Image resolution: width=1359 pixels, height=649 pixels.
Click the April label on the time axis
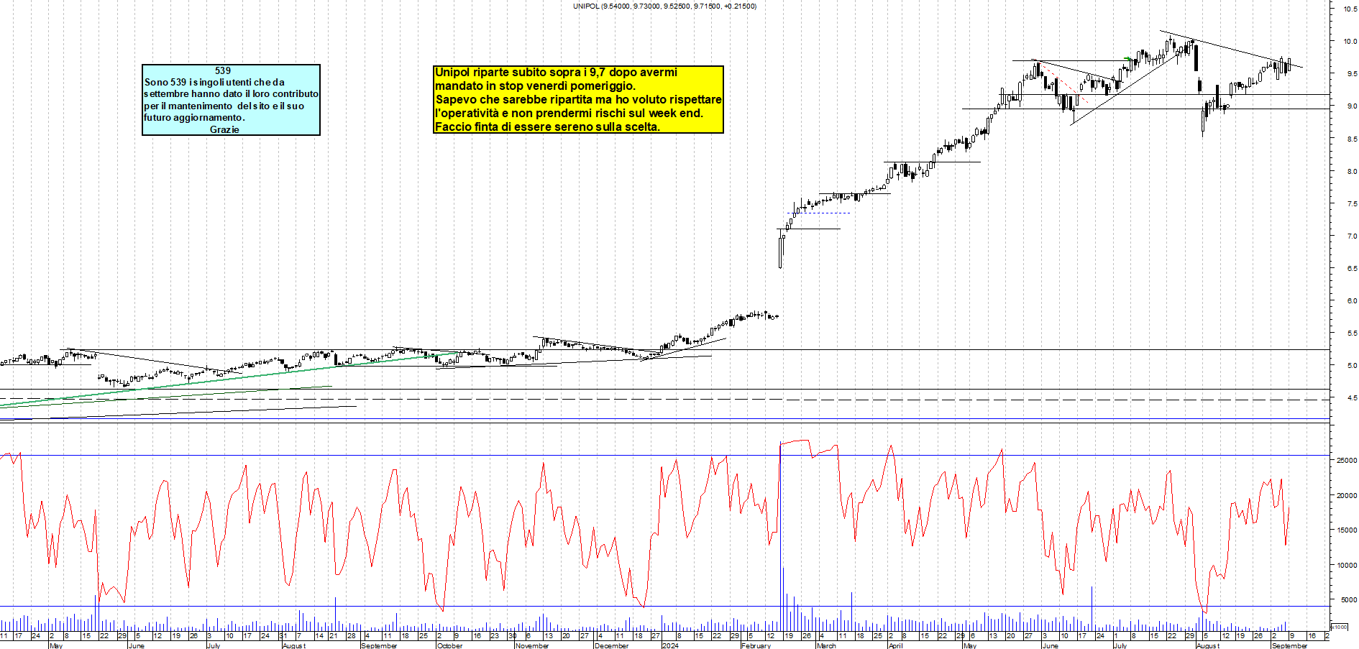click(895, 645)
